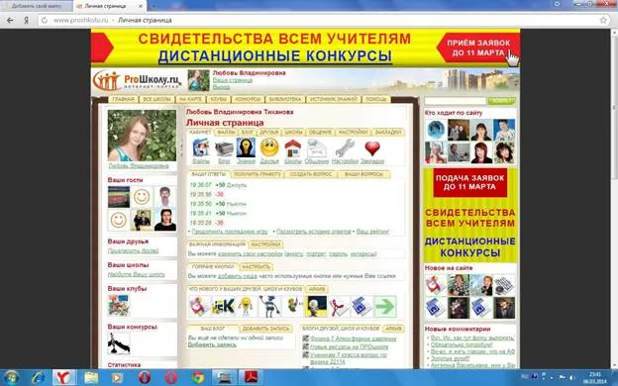Open the Школы red-roof house icon
This screenshot has width=618, height=386.
pyautogui.click(x=293, y=148)
